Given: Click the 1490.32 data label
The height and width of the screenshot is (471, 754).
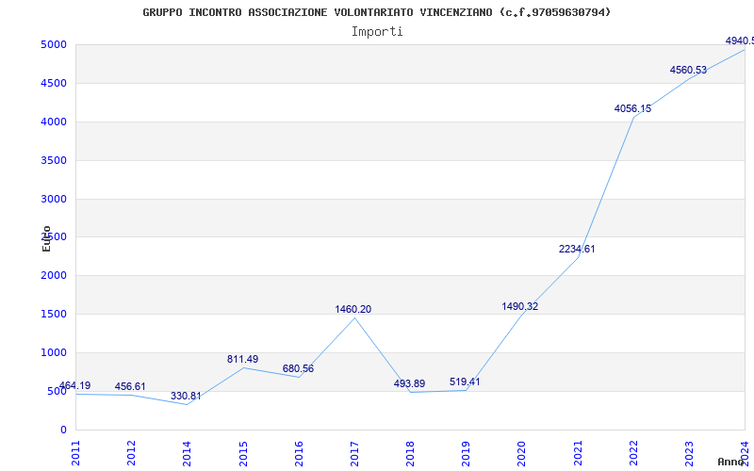Looking at the screenshot, I should click(520, 306).
